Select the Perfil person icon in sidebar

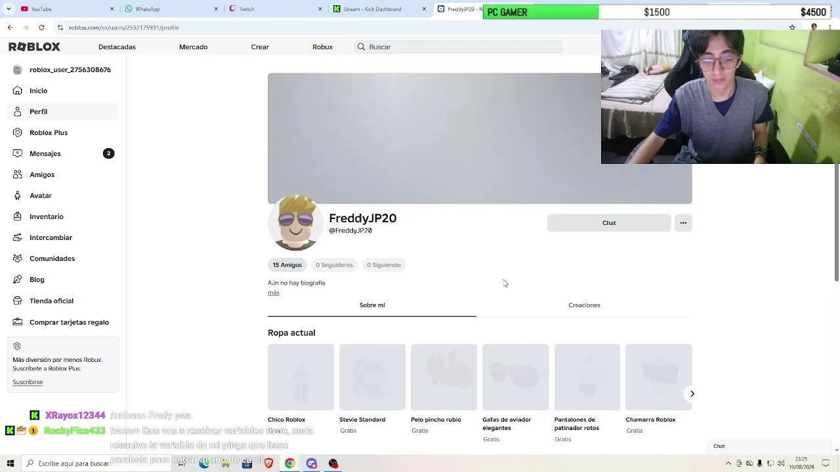[x=18, y=111]
